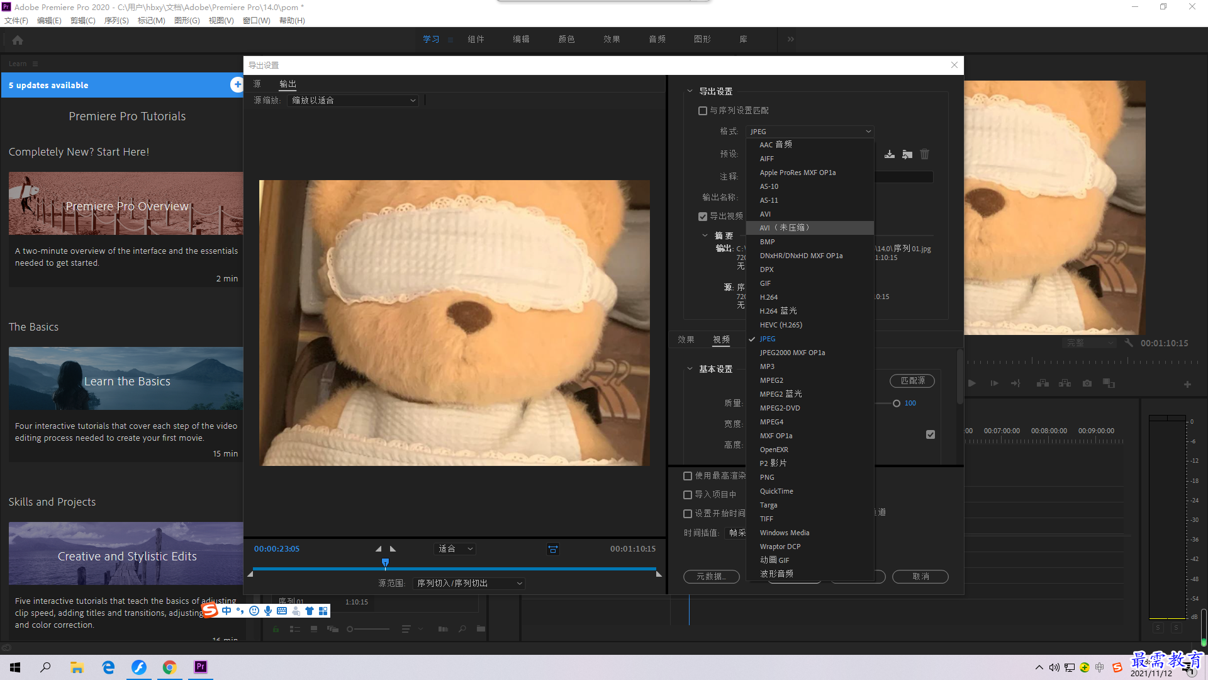Screen dimensions: 1208x680
Task: Select AVI uncompressed from format list
Action: 810,228
